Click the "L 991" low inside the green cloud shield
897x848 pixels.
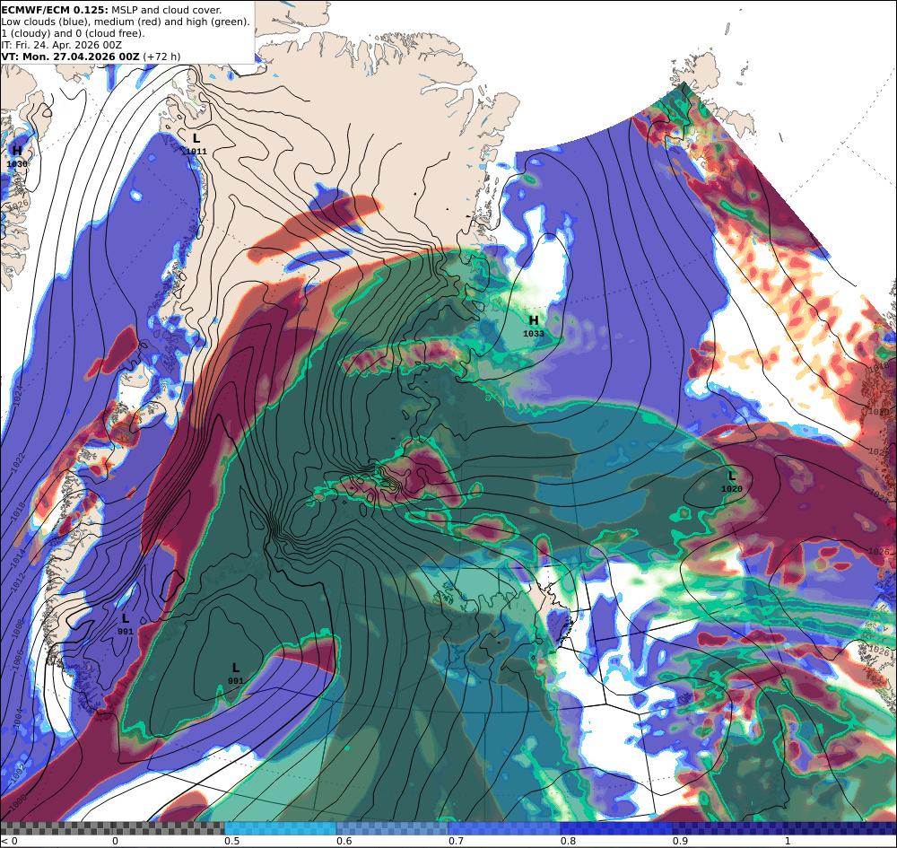(236, 674)
